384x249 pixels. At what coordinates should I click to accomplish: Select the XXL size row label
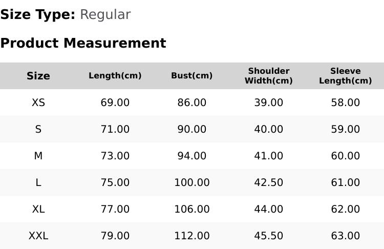pos(38,236)
